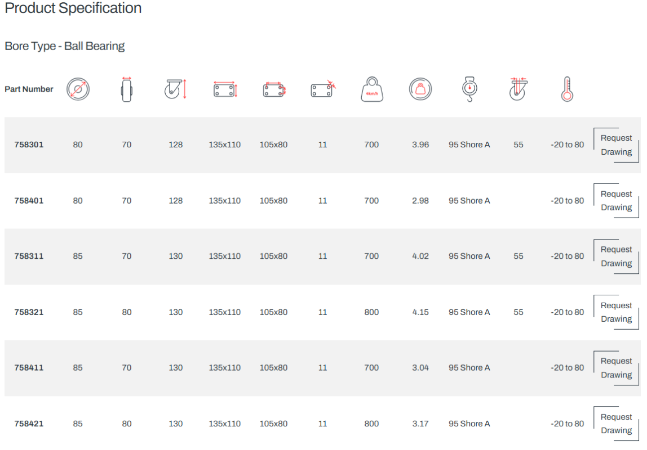Click the temperature range thermometer icon
The height and width of the screenshot is (450, 647).
[568, 89]
